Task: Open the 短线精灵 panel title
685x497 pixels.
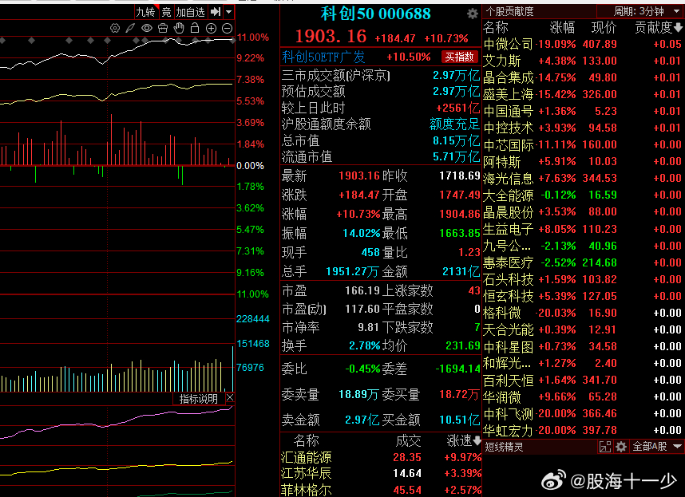Action: pyautogui.click(x=504, y=447)
